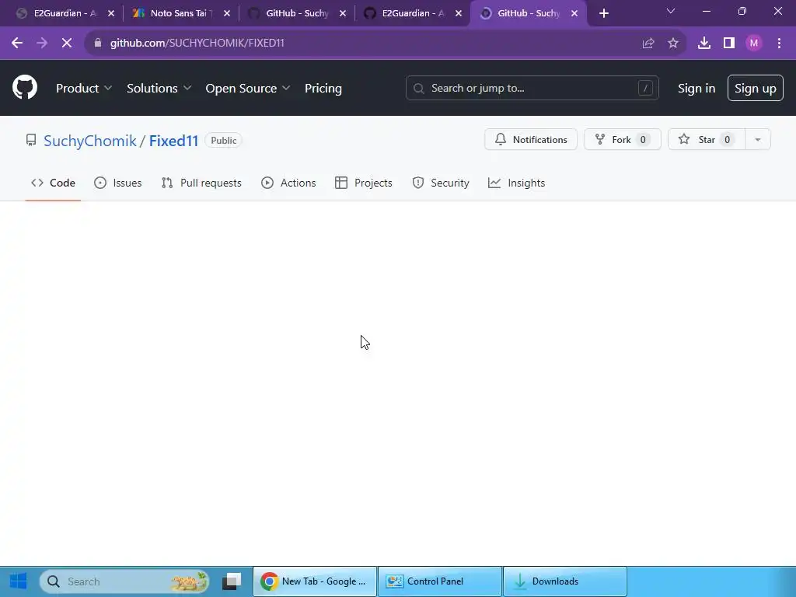The height and width of the screenshot is (597, 796).
Task: Open the Windows Start menu
Action: pos(19,581)
